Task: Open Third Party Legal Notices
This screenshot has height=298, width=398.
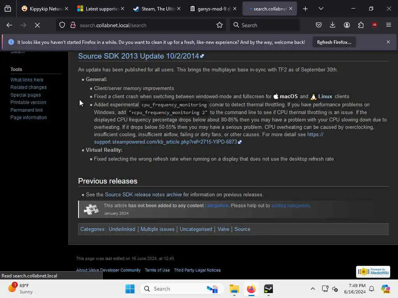Action: click(x=197, y=270)
